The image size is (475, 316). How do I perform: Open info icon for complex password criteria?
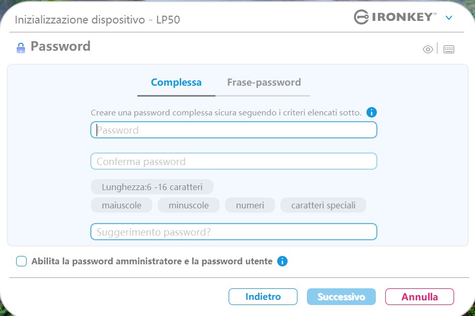(372, 112)
